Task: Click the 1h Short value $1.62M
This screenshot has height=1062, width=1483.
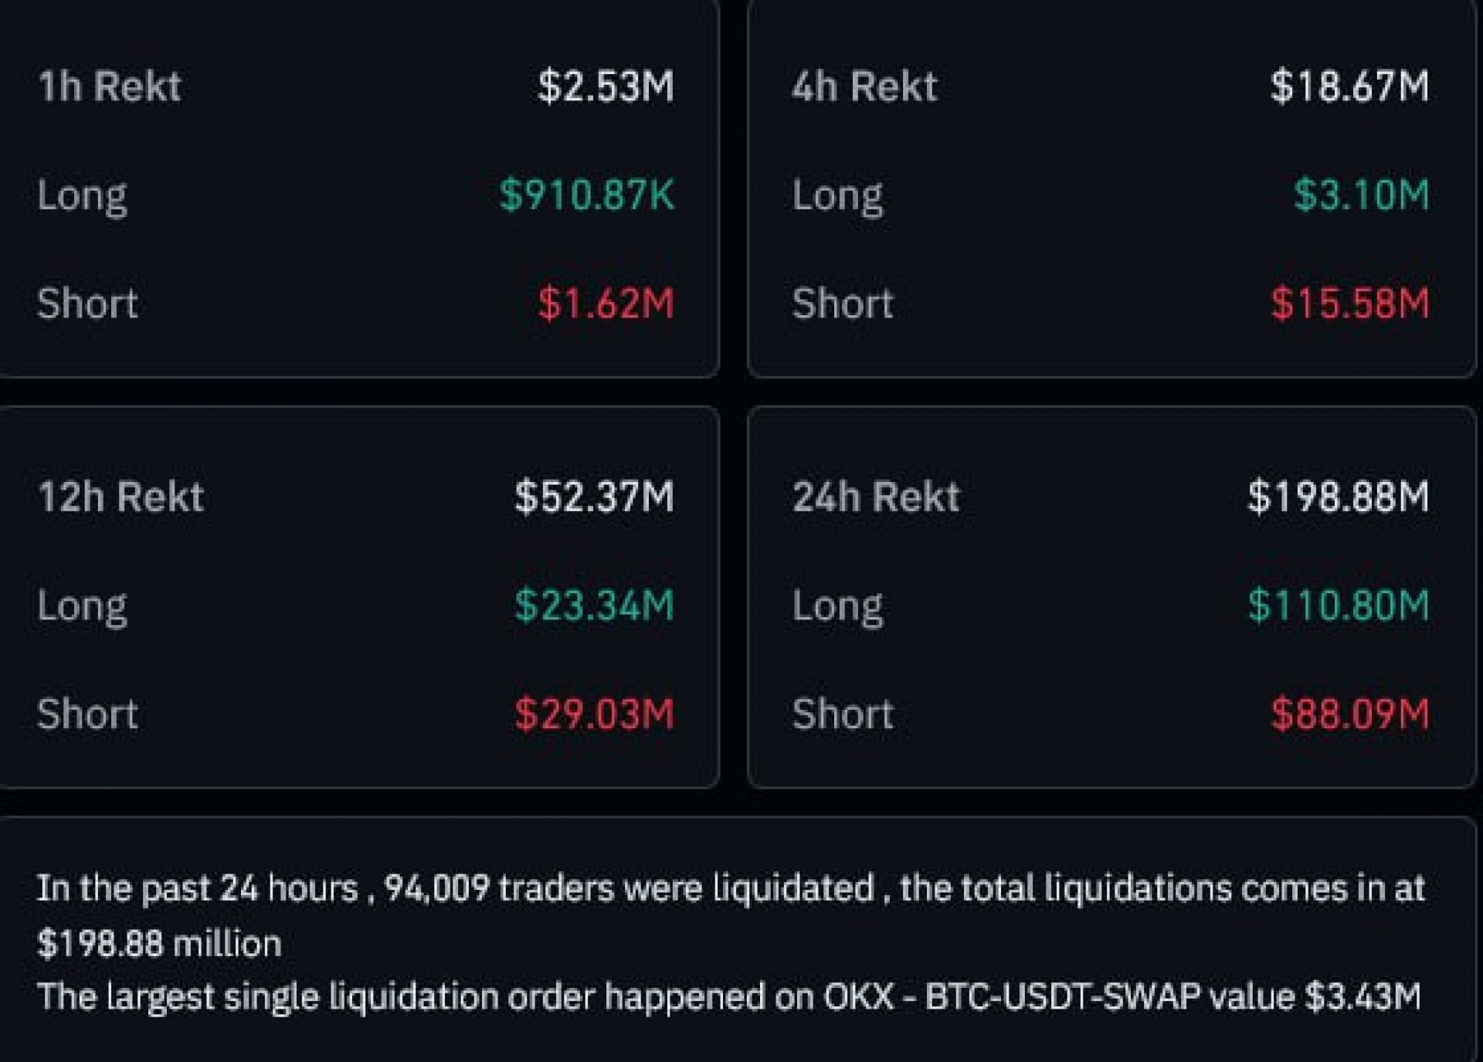Action: [606, 303]
